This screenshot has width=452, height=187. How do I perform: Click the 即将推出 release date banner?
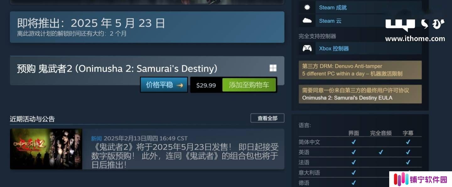point(147,27)
